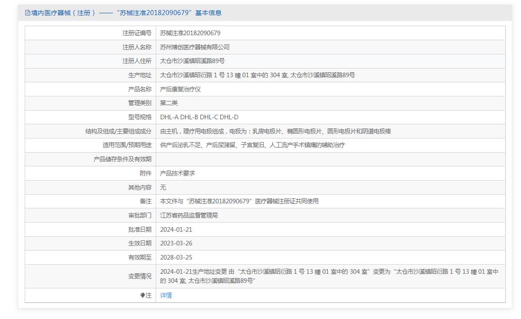
Task: Click approval date 2024-01-21
Action: [176, 229]
